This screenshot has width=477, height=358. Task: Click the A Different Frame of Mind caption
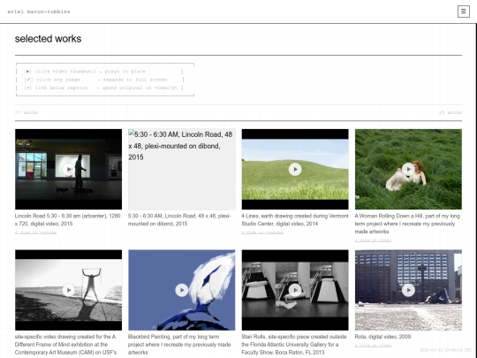point(65,345)
